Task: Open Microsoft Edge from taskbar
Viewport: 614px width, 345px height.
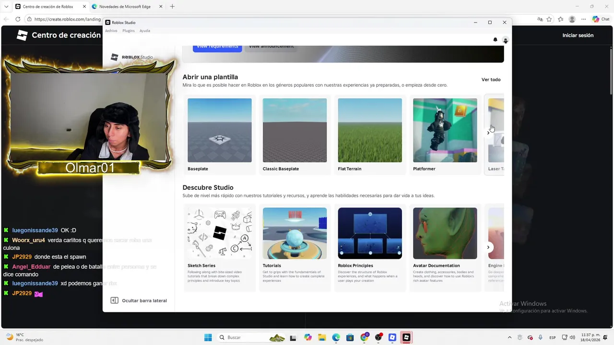Action: pos(336,337)
